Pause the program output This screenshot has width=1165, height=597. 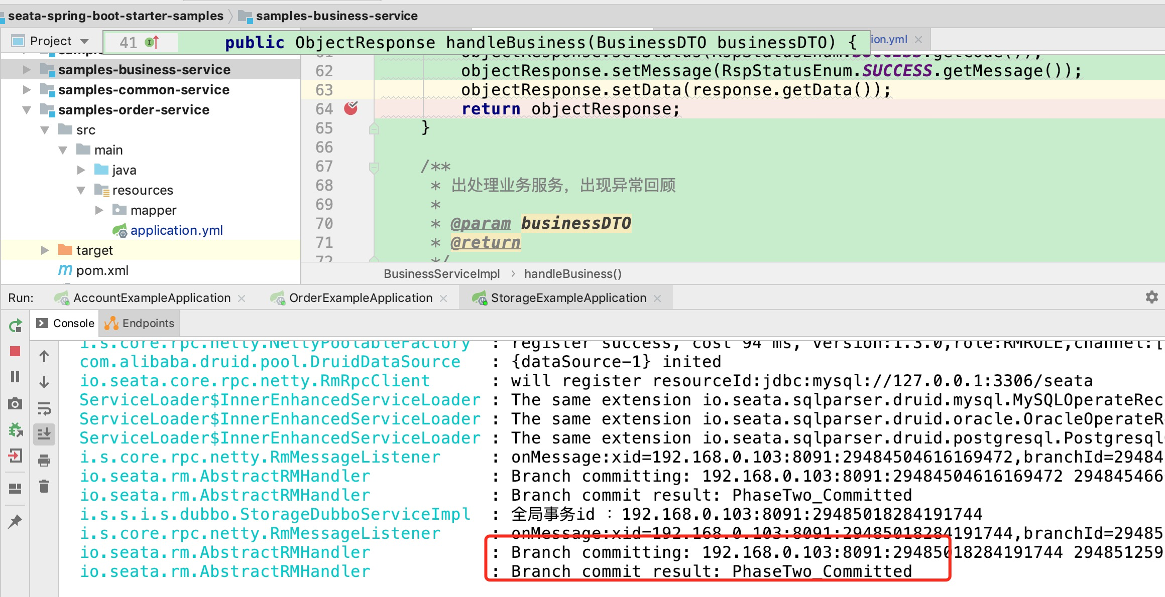(x=15, y=377)
